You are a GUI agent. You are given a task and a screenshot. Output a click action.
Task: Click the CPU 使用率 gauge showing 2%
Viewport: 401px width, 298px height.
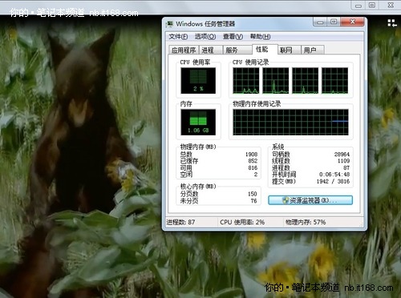point(198,80)
